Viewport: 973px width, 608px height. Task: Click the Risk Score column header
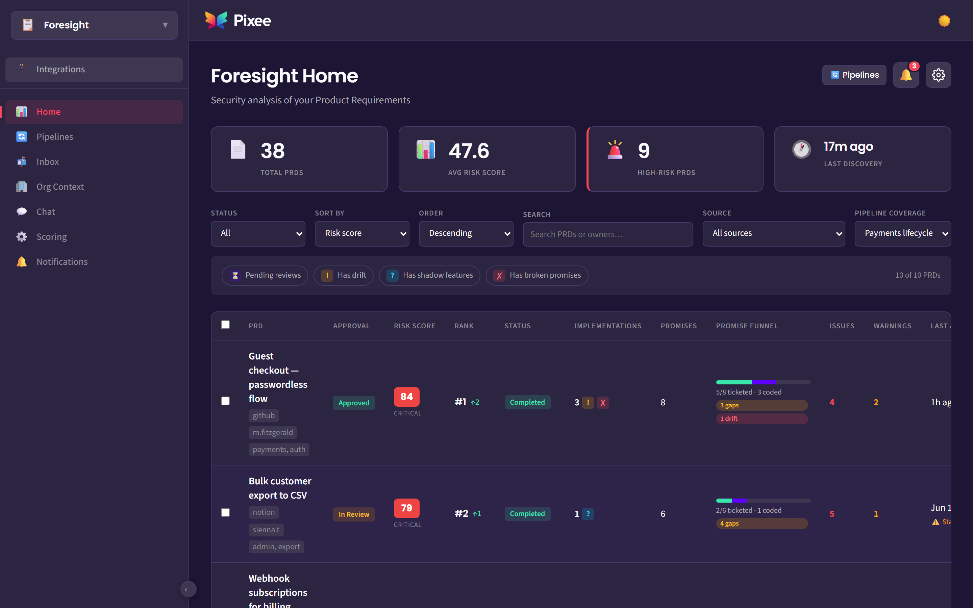414,326
